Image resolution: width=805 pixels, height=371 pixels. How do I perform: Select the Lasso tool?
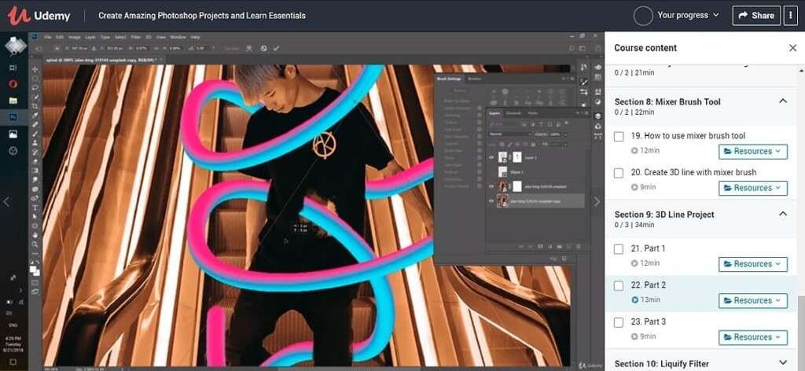pyautogui.click(x=35, y=88)
